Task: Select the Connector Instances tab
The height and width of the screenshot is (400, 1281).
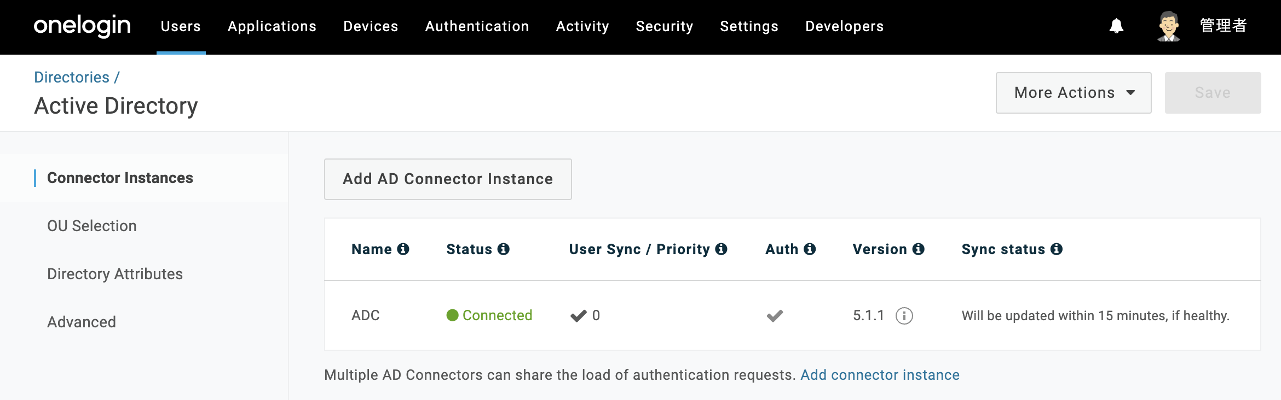Action: 144,178
